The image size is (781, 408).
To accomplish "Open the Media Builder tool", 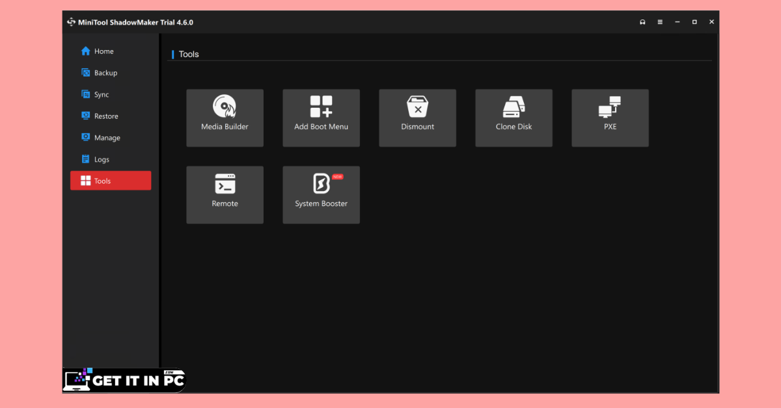I will 225,118.
